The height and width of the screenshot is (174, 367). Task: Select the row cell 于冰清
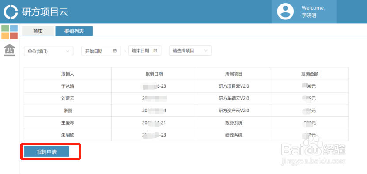pyautogui.click(x=68, y=86)
